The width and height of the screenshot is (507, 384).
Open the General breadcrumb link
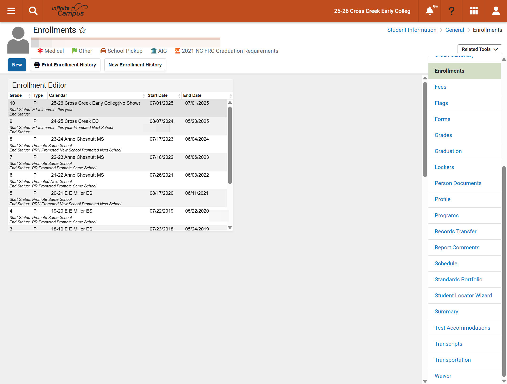455,30
